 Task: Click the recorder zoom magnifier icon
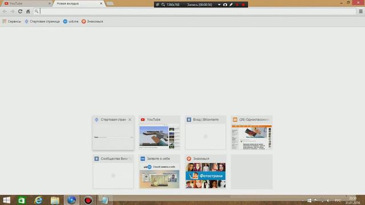(163, 5)
